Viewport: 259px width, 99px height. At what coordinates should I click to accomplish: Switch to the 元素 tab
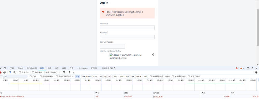(x=12, y=68)
